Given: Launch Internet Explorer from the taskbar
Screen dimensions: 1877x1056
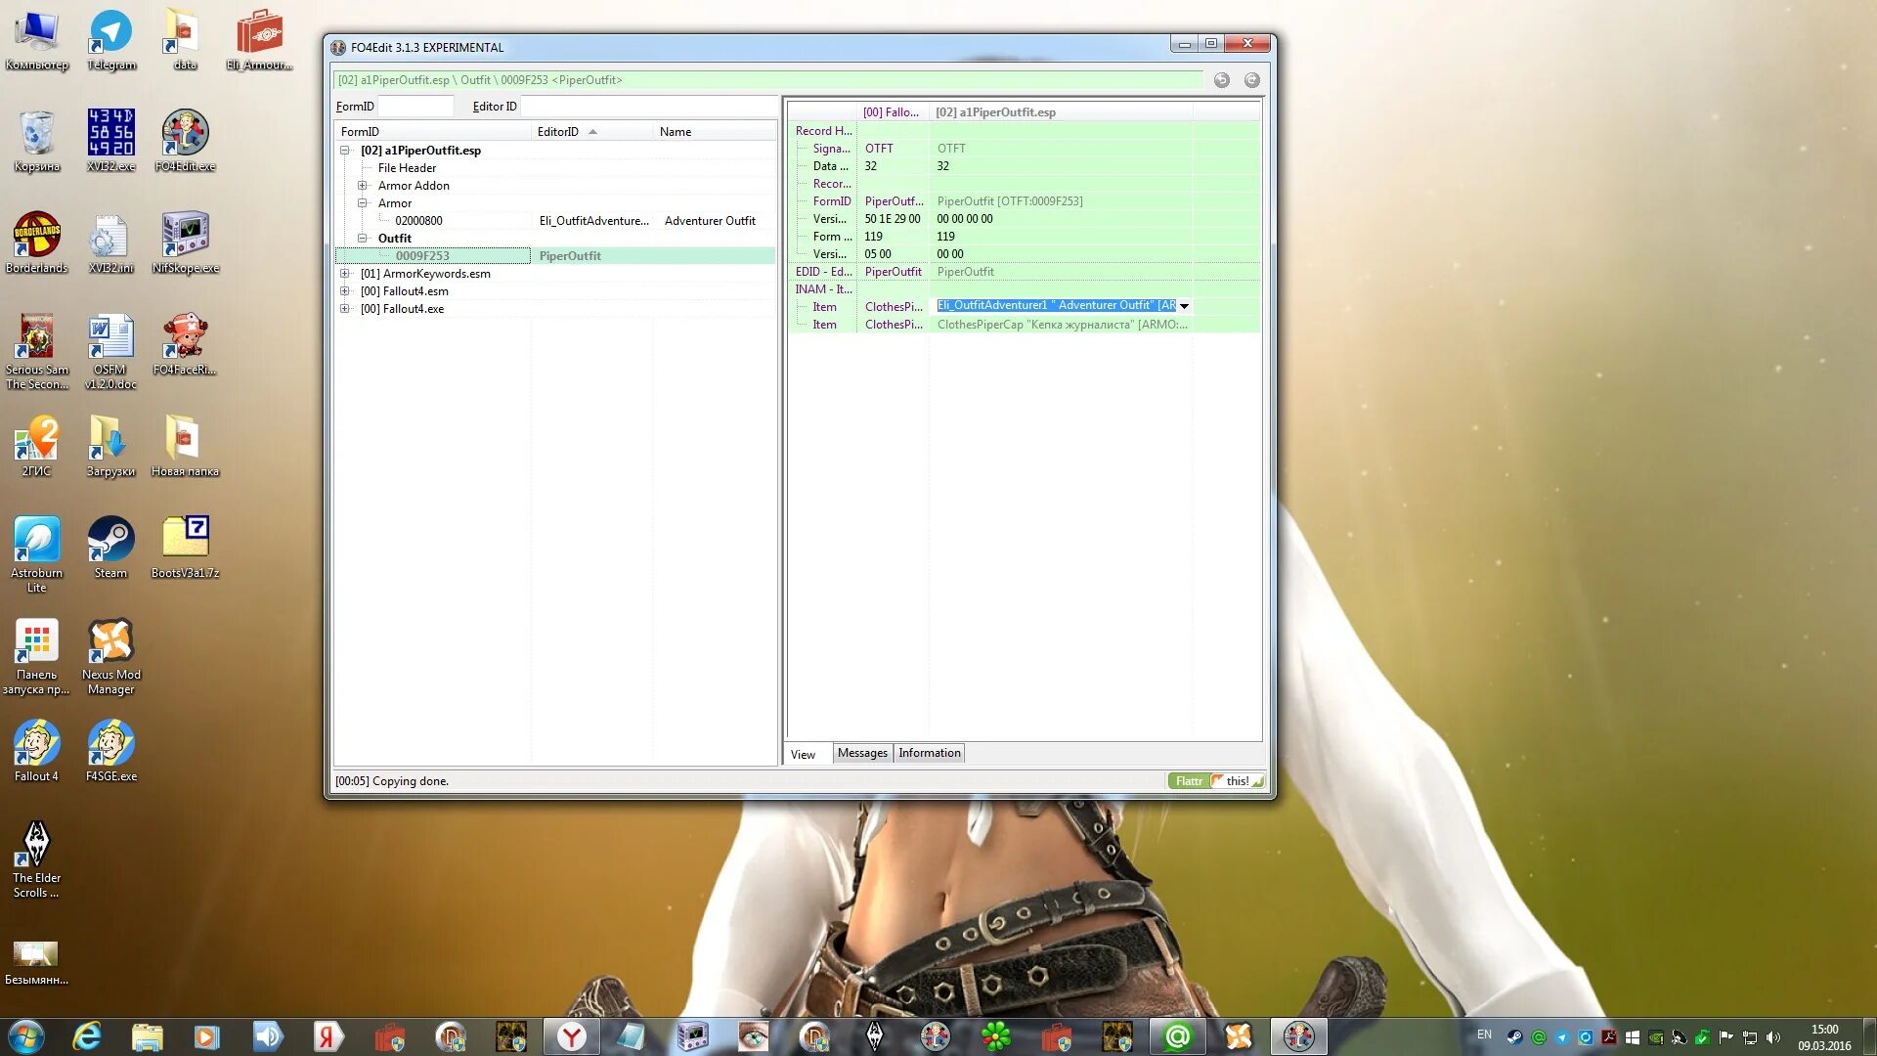Looking at the screenshot, I should pos(87,1036).
